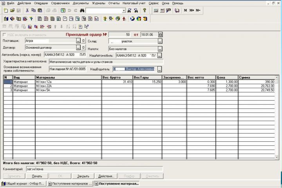Toggle the НДС включать в стоимость checkbox
The height and width of the screenshot is (188, 282).
[4, 34]
